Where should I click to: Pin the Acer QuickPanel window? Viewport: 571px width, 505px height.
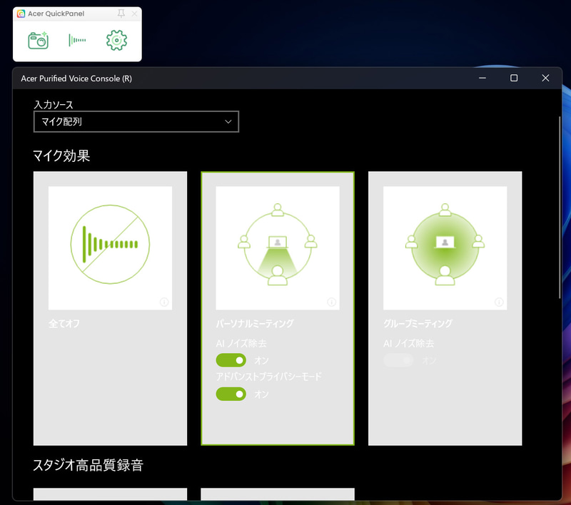(121, 14)
